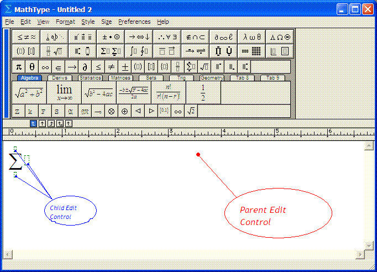Open the underbar and overbar templates palette
This screenshot has width=377, height=272.
(167, 51)
